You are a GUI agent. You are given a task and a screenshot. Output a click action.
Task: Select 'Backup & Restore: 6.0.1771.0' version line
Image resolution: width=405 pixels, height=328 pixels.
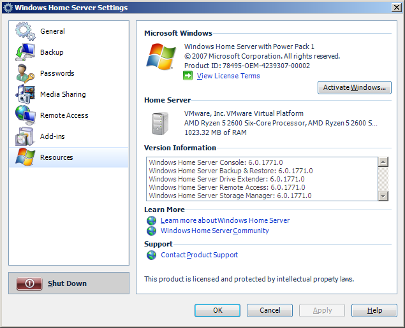[x=231, y=171]
